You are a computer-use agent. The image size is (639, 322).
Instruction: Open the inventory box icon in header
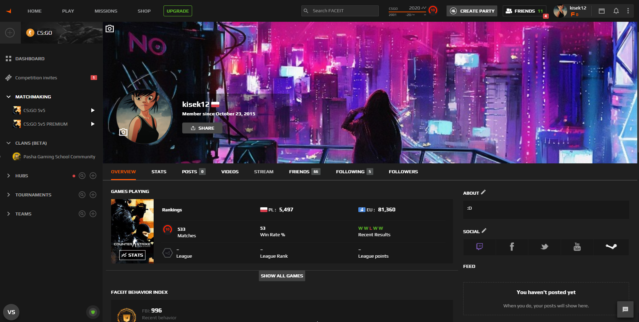click(602, 11)
